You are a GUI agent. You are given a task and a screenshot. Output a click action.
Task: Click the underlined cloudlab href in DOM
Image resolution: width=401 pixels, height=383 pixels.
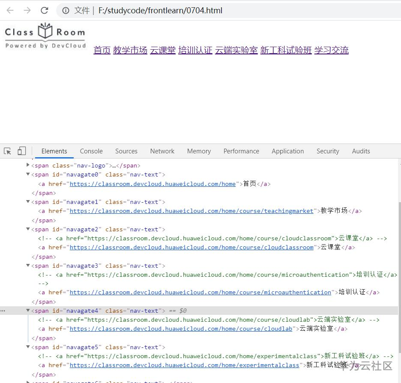(181, 329)
